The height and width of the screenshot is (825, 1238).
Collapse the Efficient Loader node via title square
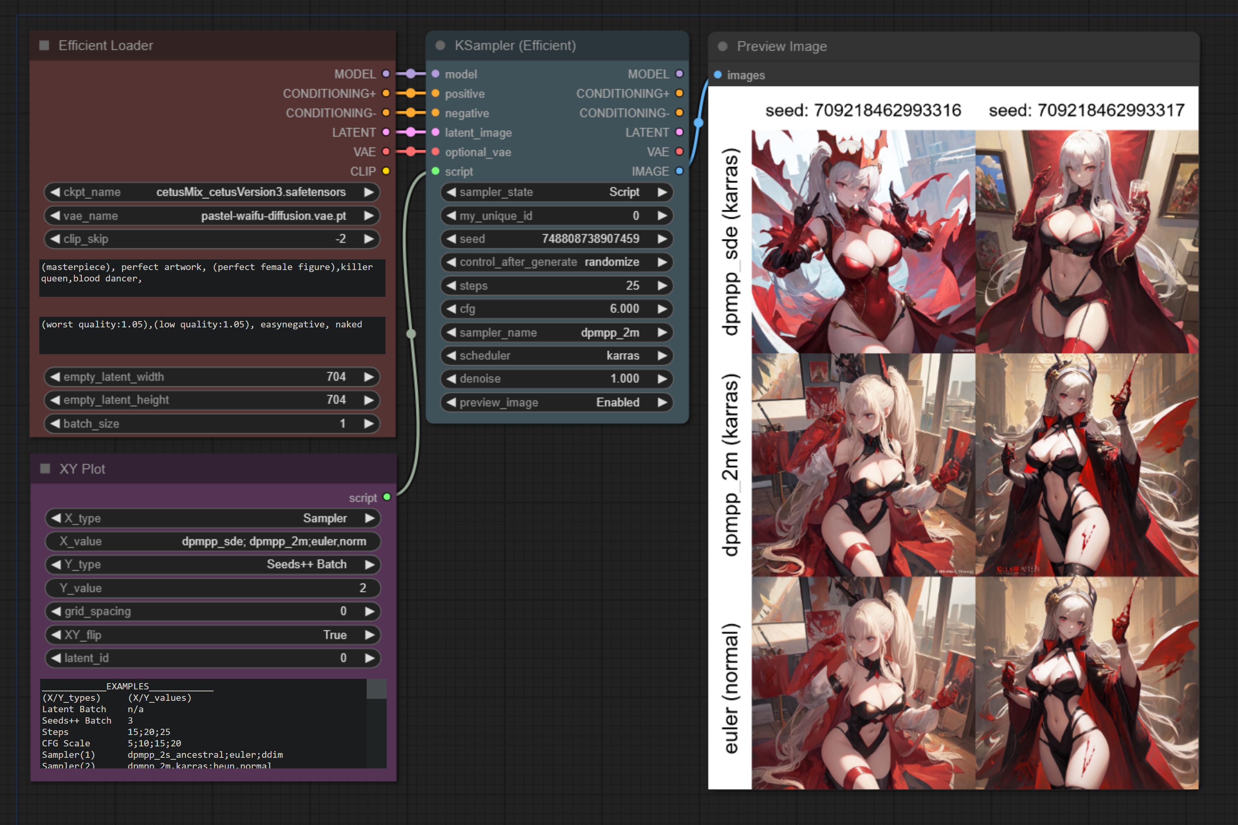click(44, 46)
